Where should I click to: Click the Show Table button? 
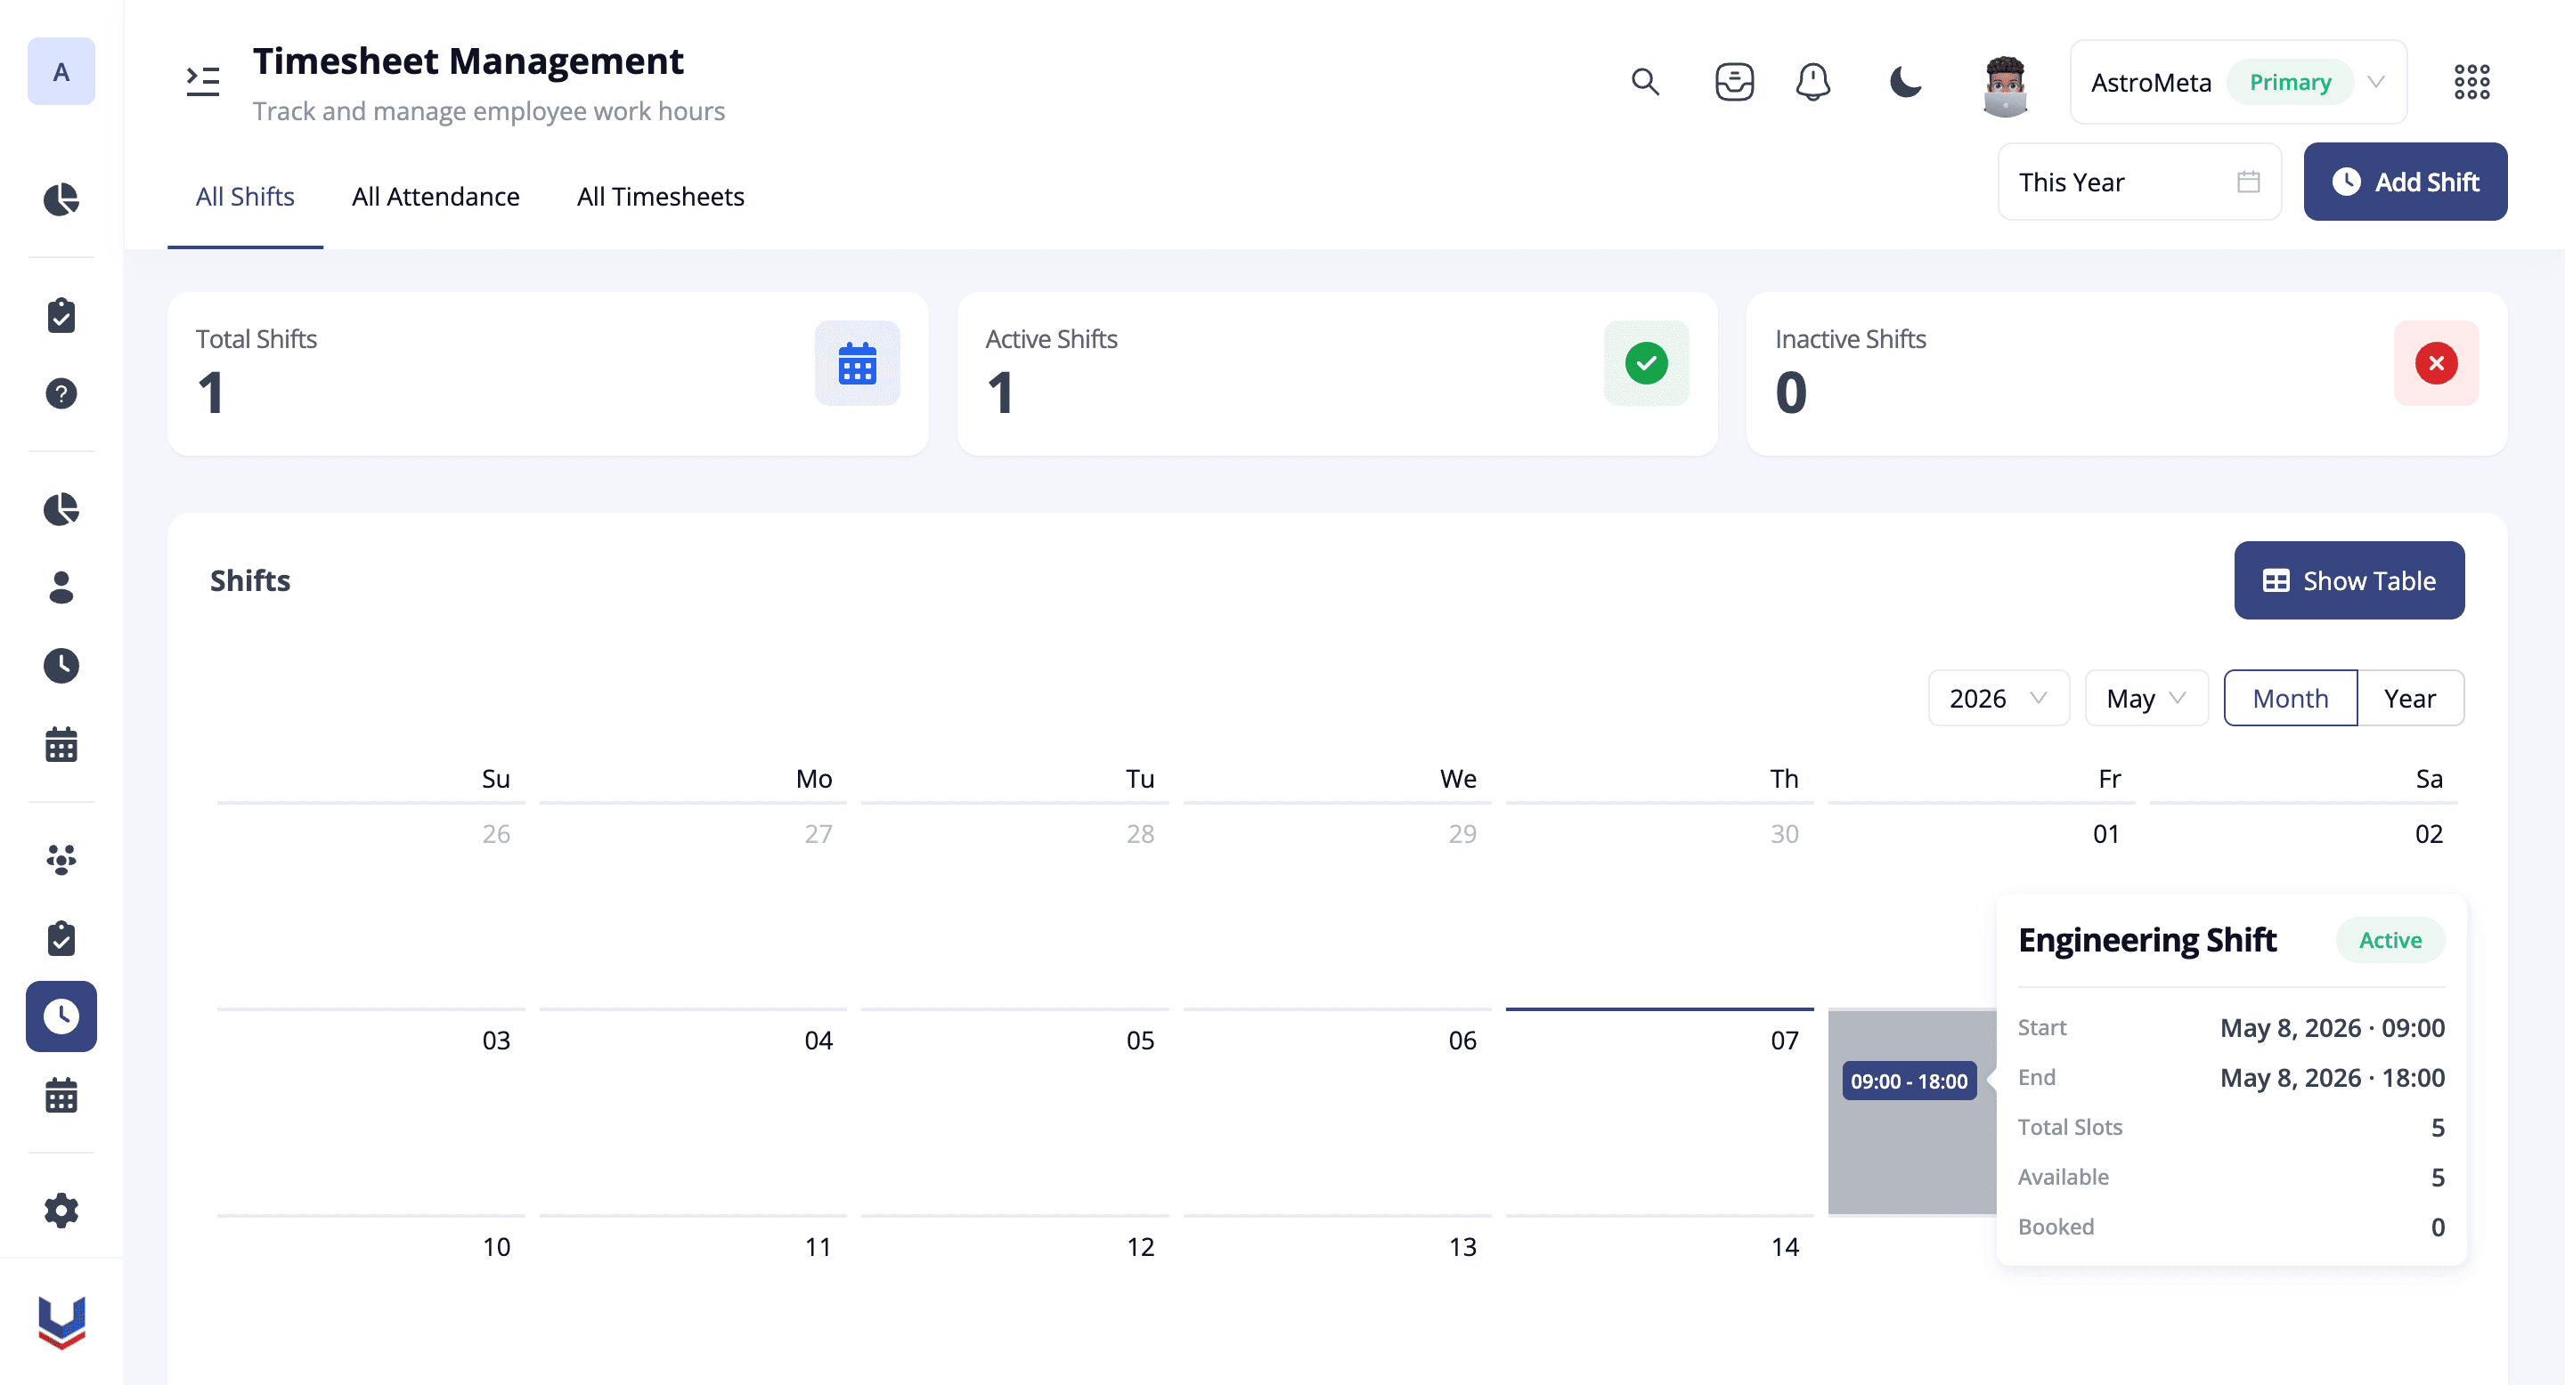(x=2349, y=580)
